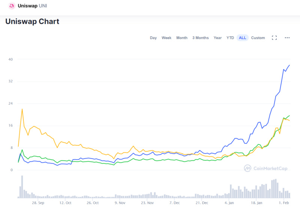Click the Uniswap Chart heading

tap(32, 21)
